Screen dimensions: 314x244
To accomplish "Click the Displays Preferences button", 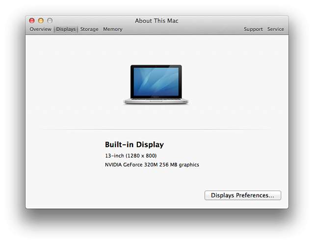I will tap(243, 195).
